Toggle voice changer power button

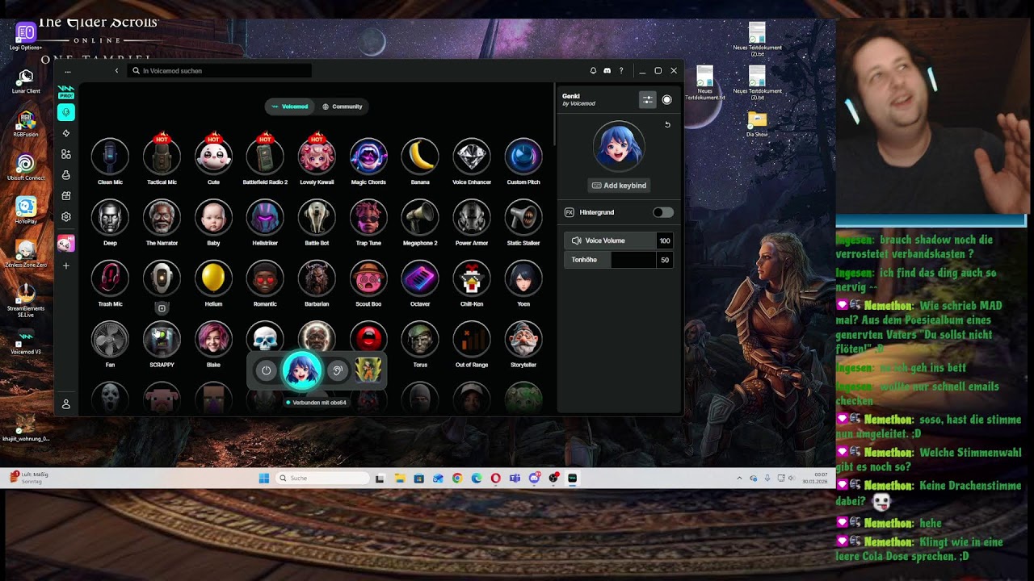point(266,370)
